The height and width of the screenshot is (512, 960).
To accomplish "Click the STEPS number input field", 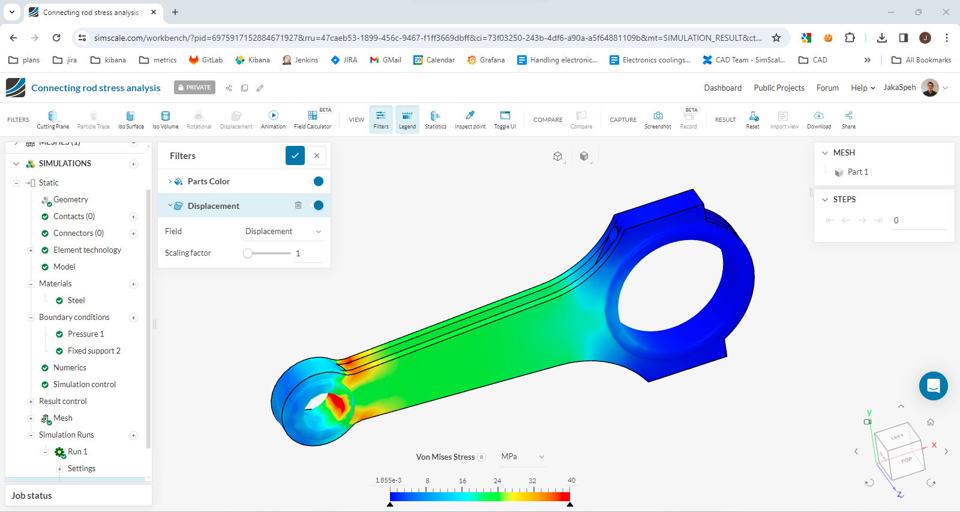I will [x=919, y=220].
